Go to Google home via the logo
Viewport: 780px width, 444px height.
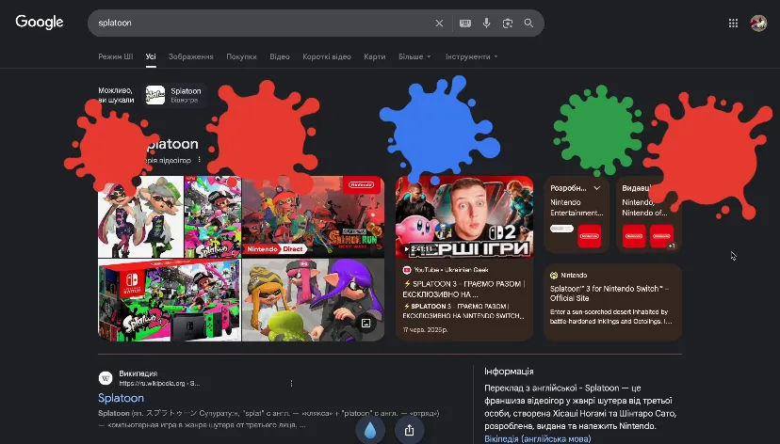[x=40, y=23]
